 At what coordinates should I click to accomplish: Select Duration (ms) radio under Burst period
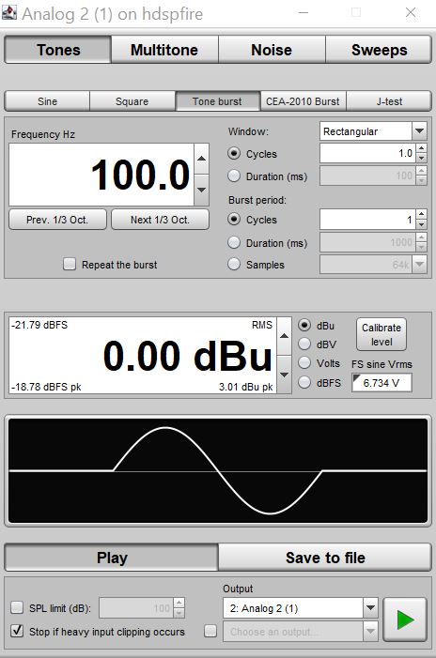coord(234,242)
